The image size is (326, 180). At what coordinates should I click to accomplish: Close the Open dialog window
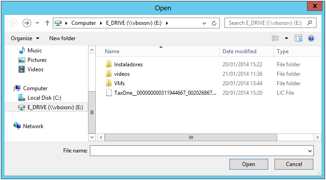click(315, 6)
